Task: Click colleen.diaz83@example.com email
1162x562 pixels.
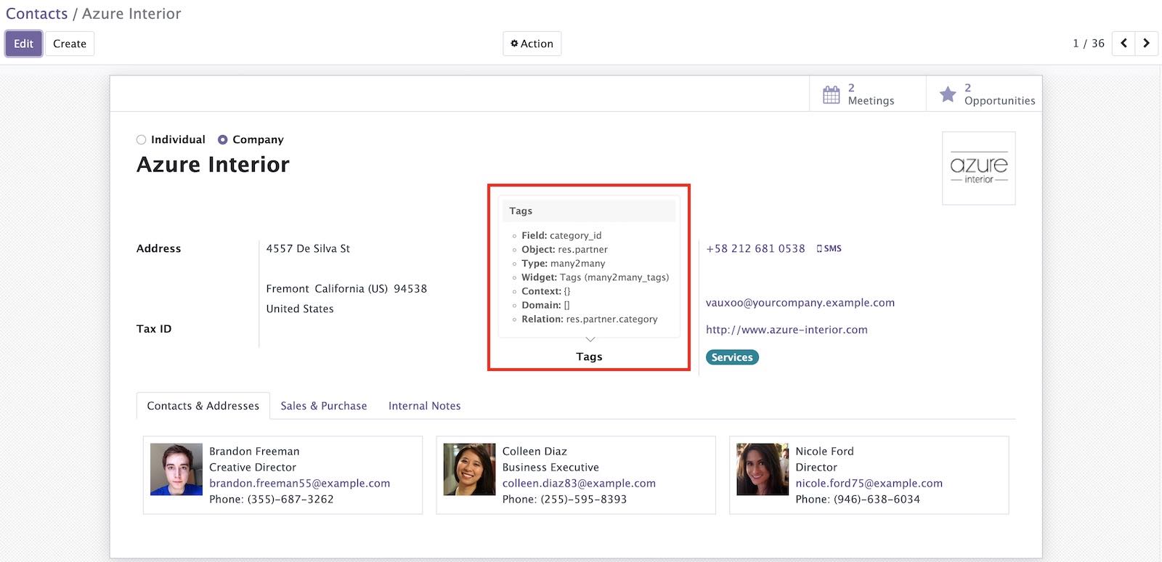Action: tap(579, 484)
